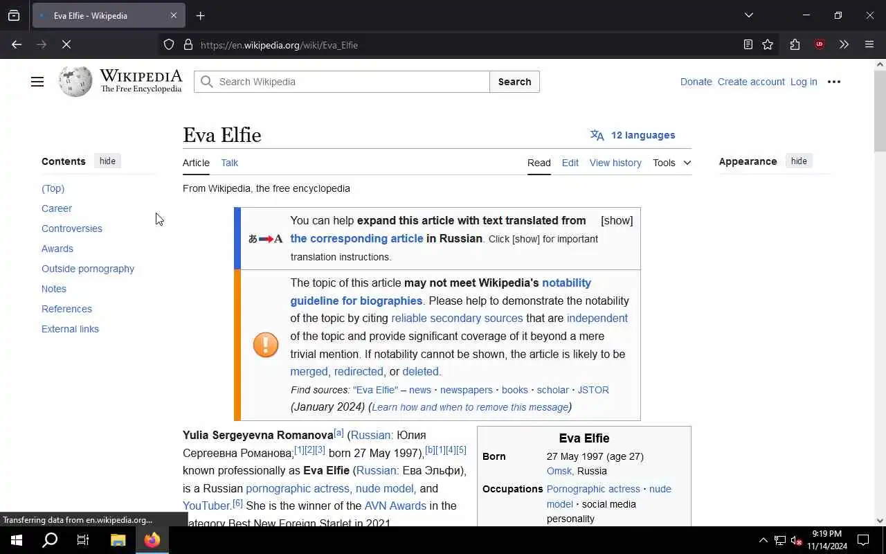Click into the Search Wikipedia field
Screen dimensions: 886x554
point(342,82)
